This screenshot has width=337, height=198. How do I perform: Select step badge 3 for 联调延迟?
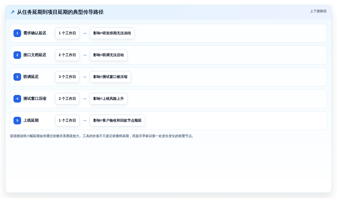(17, 77)
